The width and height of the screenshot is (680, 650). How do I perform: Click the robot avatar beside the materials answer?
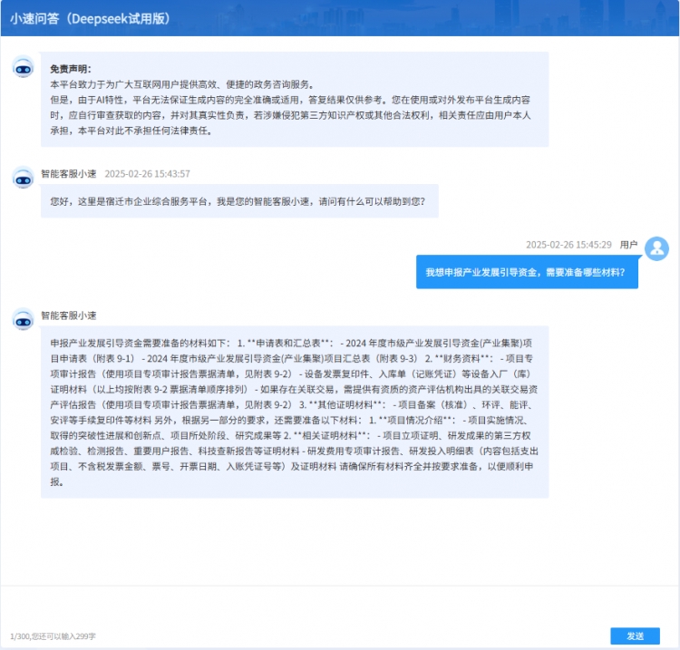(23, 320)
